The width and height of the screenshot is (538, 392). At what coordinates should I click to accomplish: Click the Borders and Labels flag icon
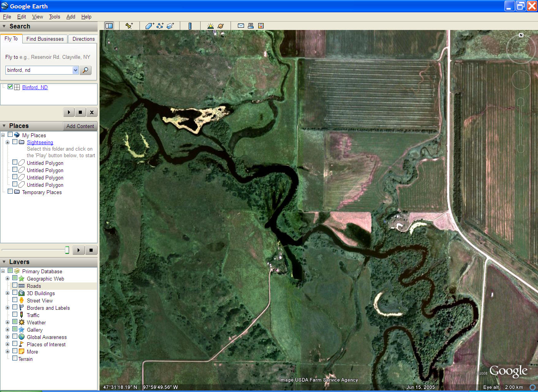pos(22,307)
